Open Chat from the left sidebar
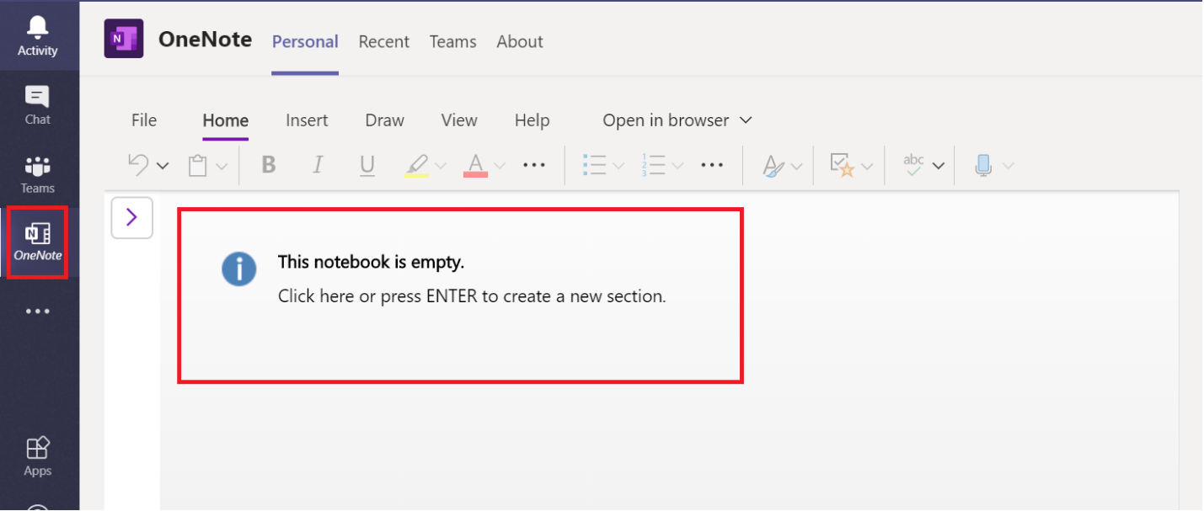 tap(38, 106)
